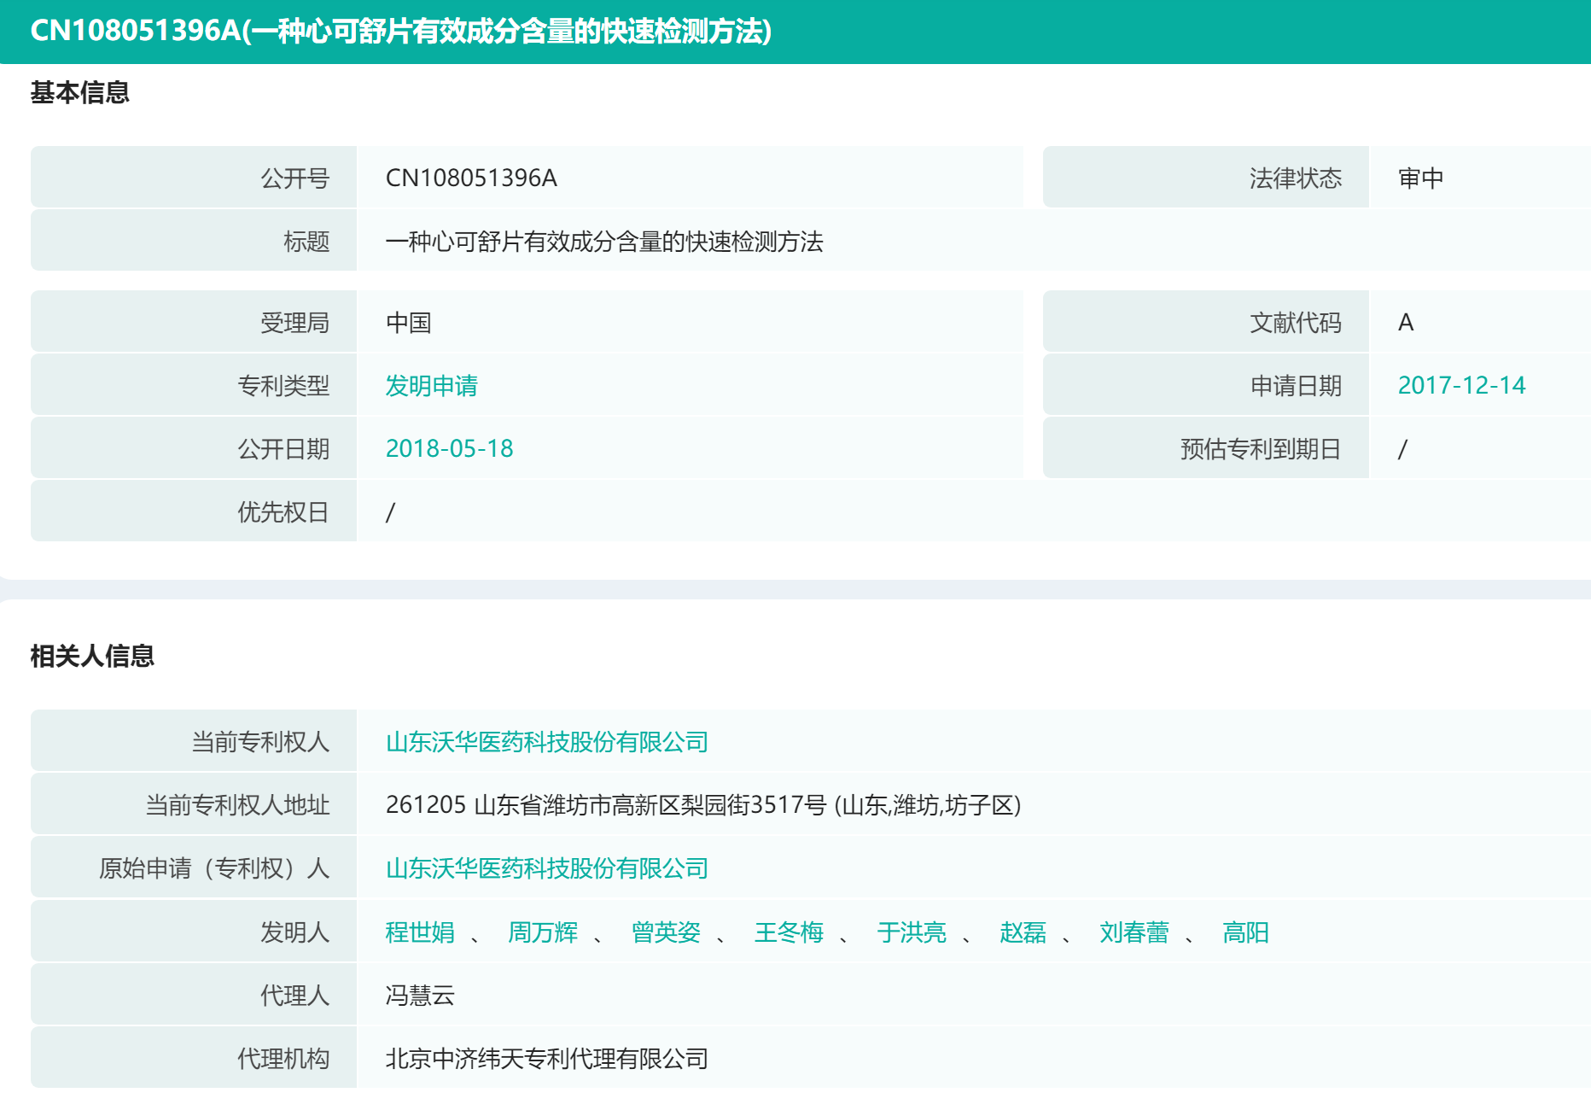Click the patentee address starting with 261205
Image resolution: width=1591 pixels, height=1110 pixels.
pos(702,805)
